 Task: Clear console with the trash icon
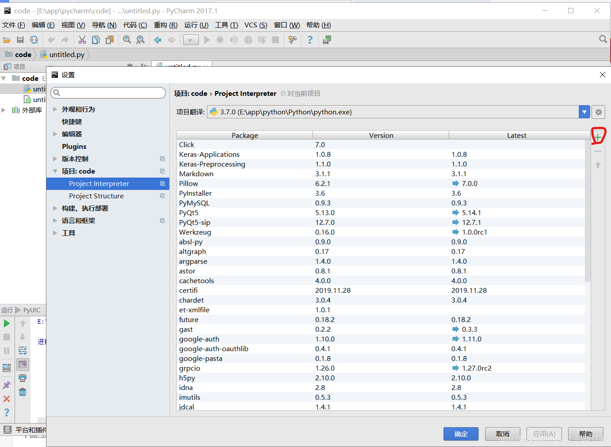pyautogui.click(x=23, y=392)
